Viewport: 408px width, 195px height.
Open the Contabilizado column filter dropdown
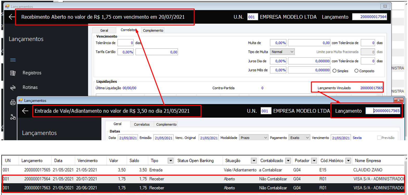click(x=288, y=161)
